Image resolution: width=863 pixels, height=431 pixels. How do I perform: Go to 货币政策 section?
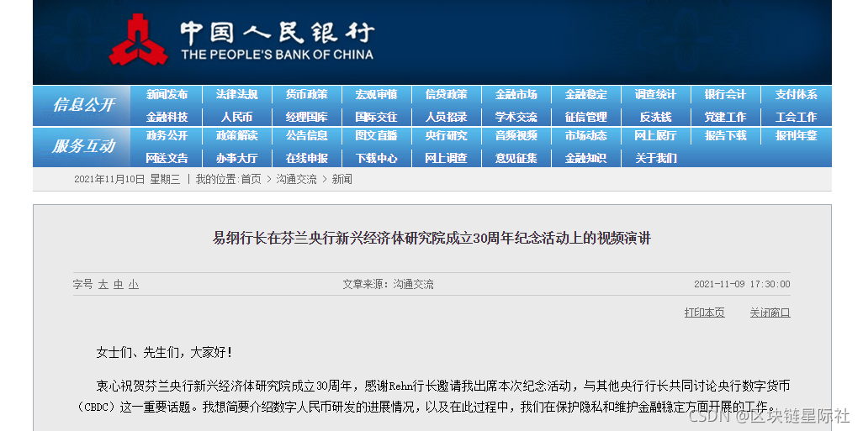306,95
